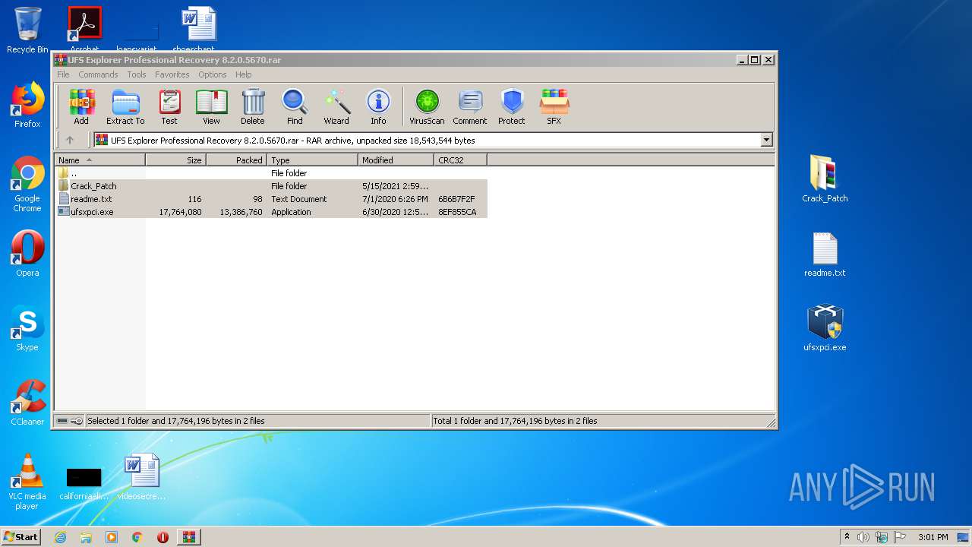Select readme.txt in the archive list
972x547 pixels.
(271, 199)
